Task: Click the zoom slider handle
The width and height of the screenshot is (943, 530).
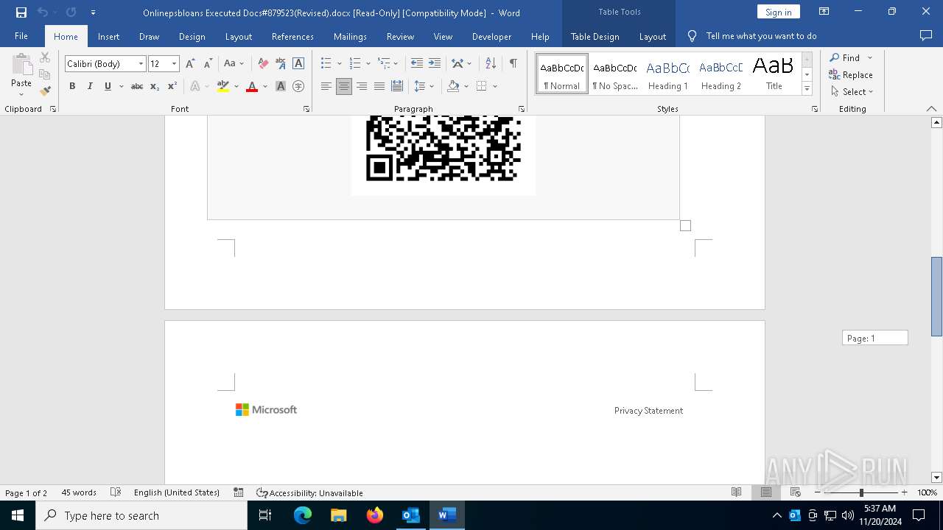Action: [861, 492]
